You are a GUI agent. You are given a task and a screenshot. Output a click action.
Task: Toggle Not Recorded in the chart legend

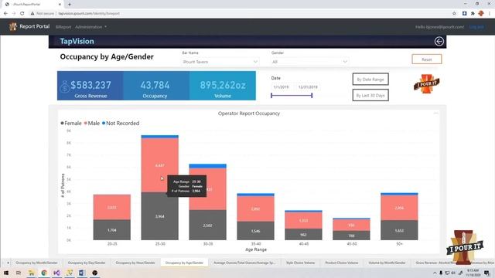tap(121, 124)
